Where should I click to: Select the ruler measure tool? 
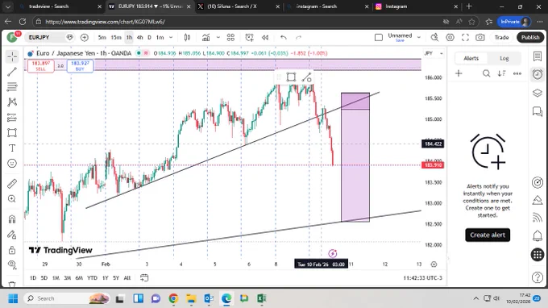tap(12, 184)
